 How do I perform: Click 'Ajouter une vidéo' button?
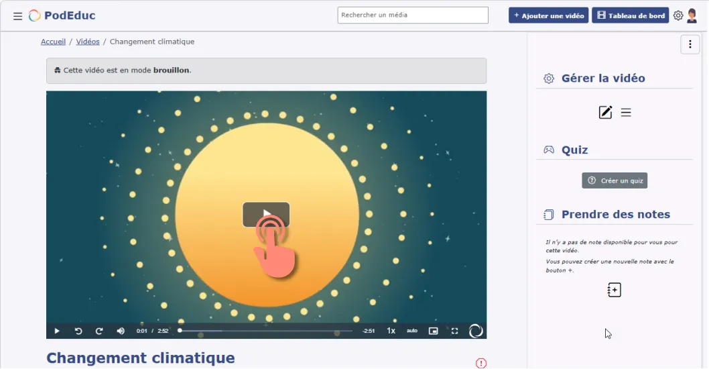click(x=548, y=15)
